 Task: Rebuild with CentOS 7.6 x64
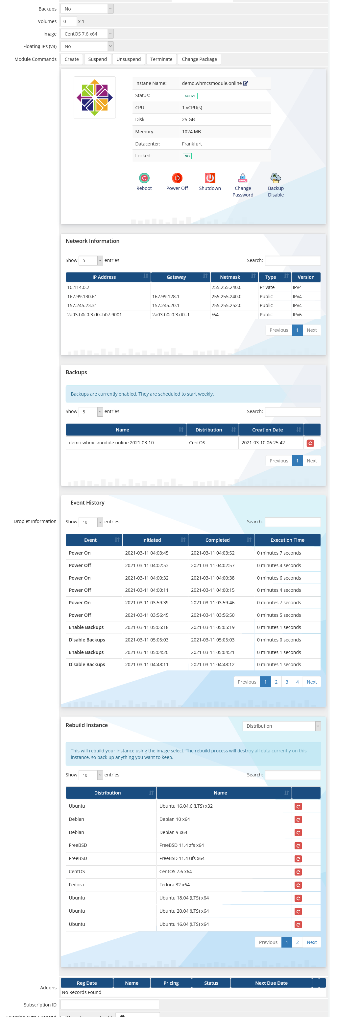(298, 872)
